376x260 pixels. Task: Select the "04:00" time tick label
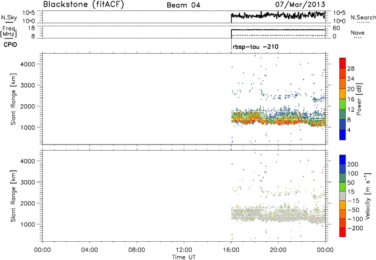point(89,250)
